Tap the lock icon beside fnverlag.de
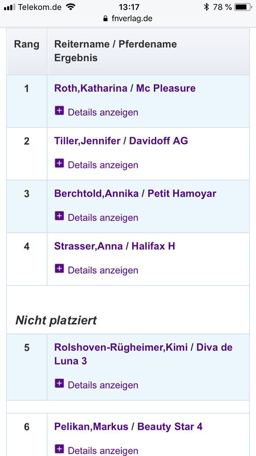Image resolution: width=256 pixels, height=456 pixels. [x=105, y=19]
